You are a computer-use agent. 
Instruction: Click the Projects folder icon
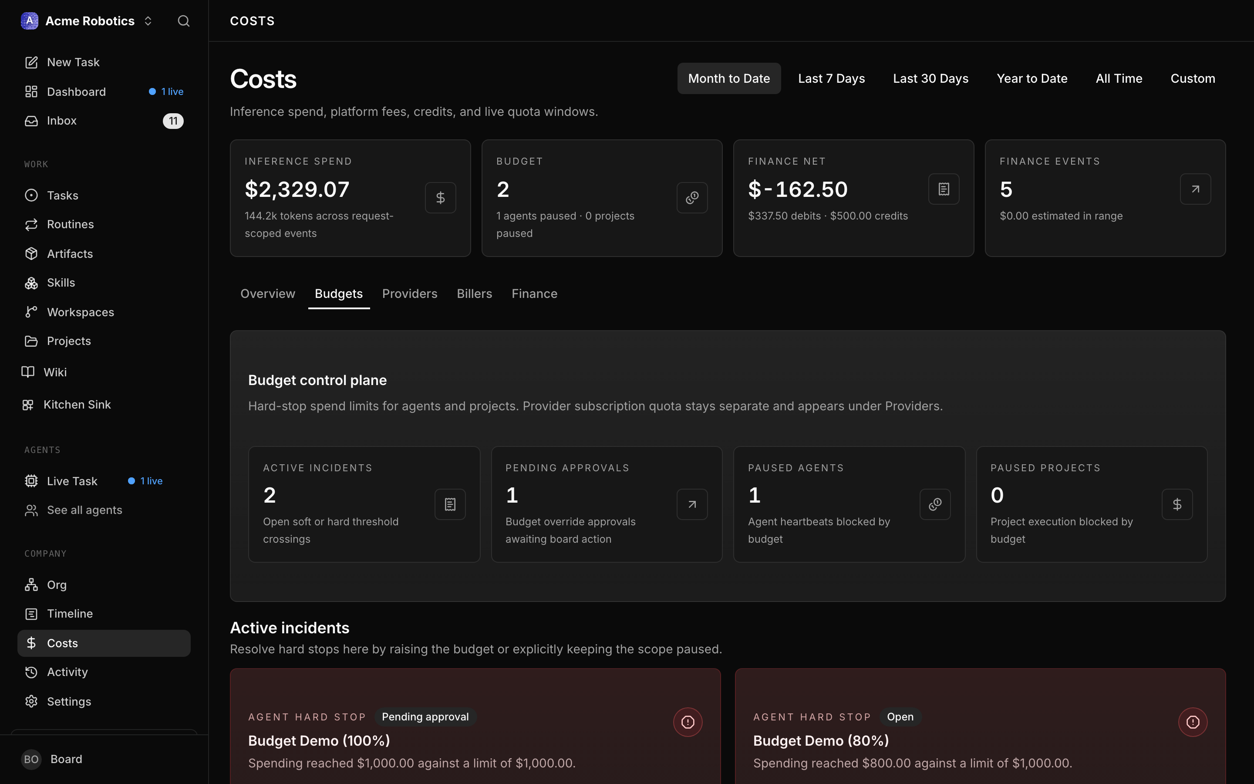(x=31, y=341)
